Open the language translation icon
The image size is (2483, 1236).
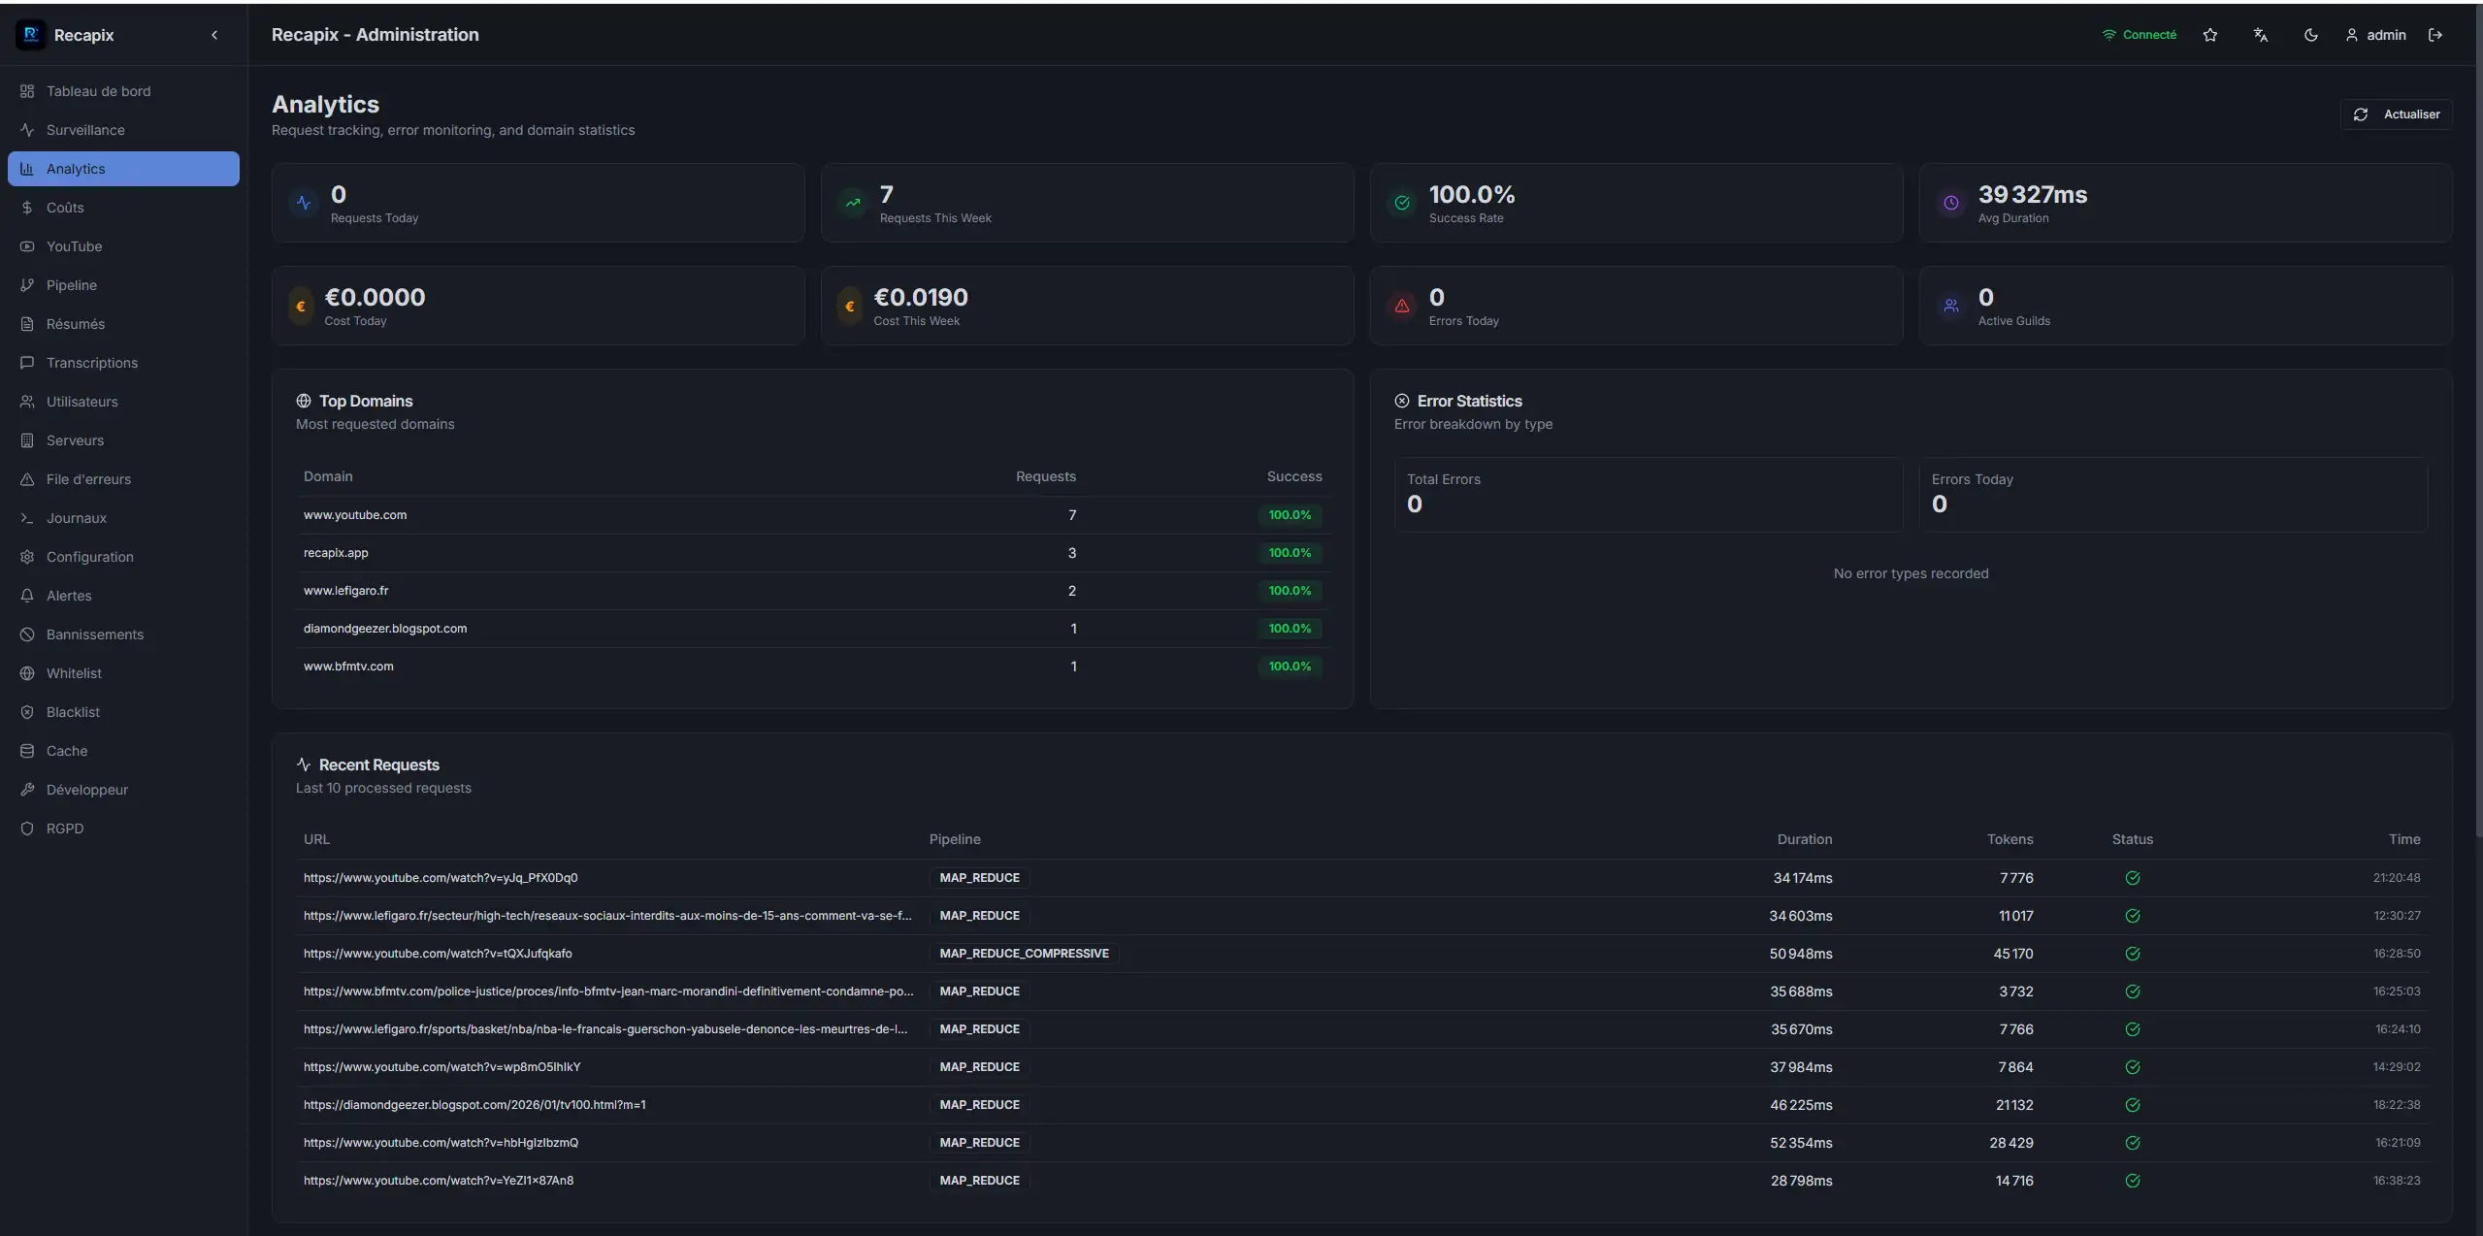click(x=2260, y=35)
